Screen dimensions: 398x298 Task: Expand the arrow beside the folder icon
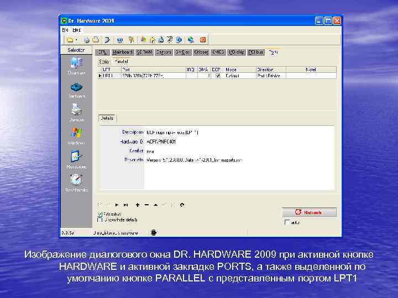(x=76, y=40)
